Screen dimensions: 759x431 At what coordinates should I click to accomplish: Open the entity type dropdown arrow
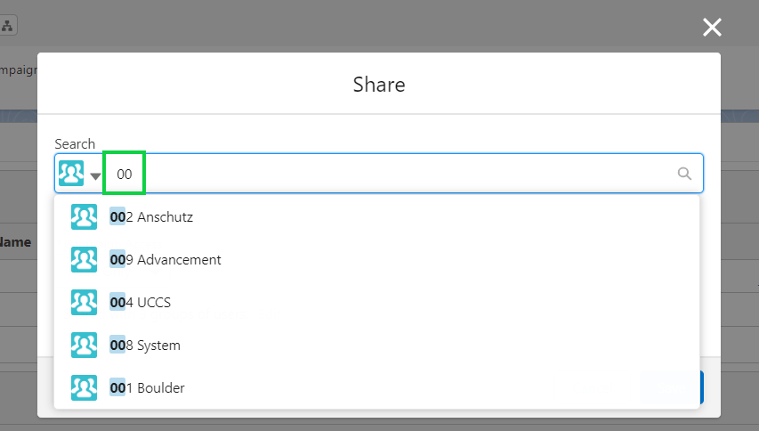click(95, 176)
